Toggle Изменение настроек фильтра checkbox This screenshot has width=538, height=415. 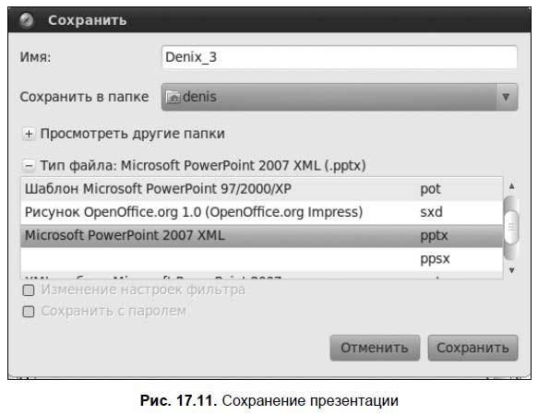(29, 290)
